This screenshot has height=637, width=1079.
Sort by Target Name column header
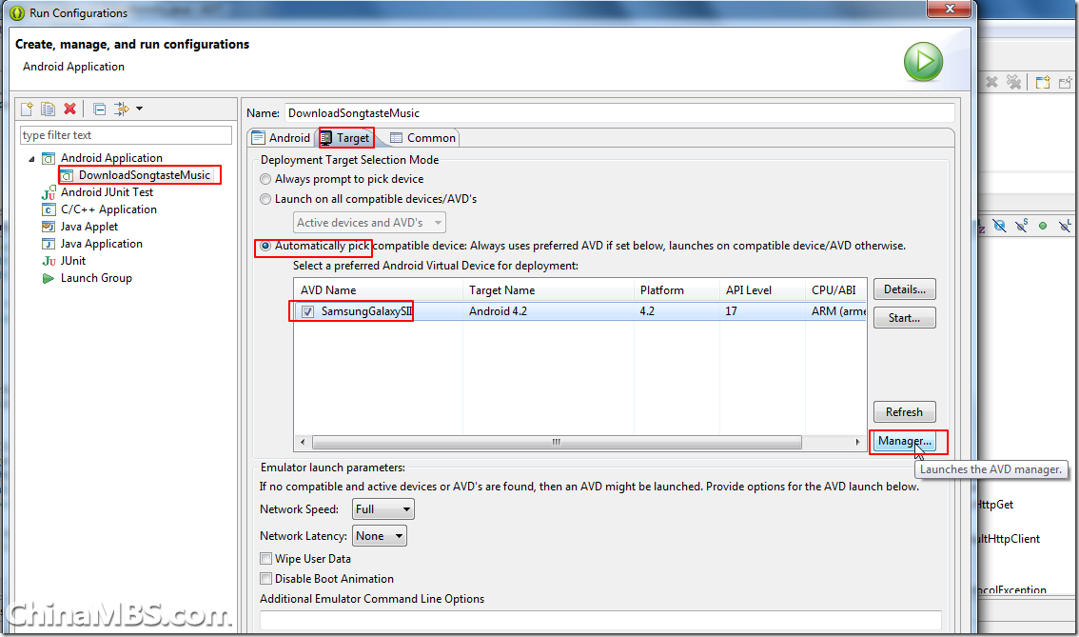548,289
